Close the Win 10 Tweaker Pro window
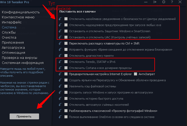The width and height of the screenshot is (187, 126). 180,2
